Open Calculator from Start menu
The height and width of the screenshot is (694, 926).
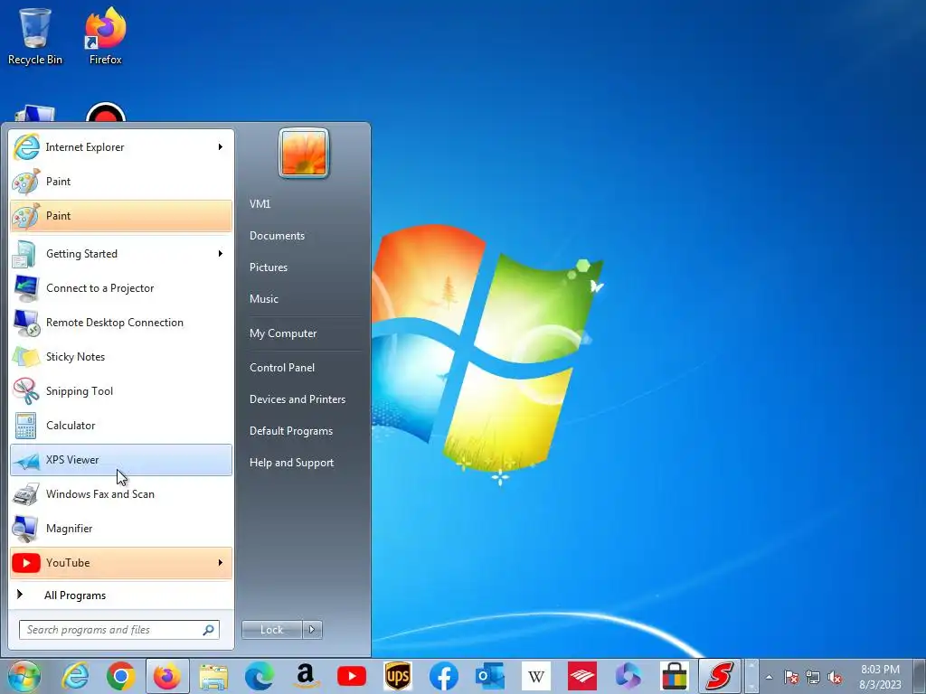point(121,425)
